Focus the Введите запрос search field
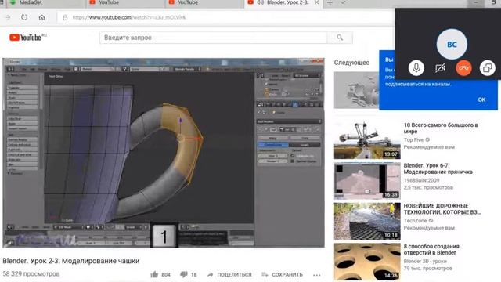 (213, 38)
